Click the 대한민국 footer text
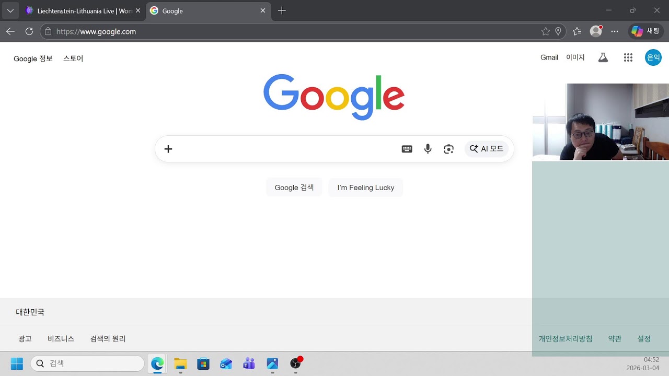The height and width of the screenshot is (376, 669). tap(30, 312)
